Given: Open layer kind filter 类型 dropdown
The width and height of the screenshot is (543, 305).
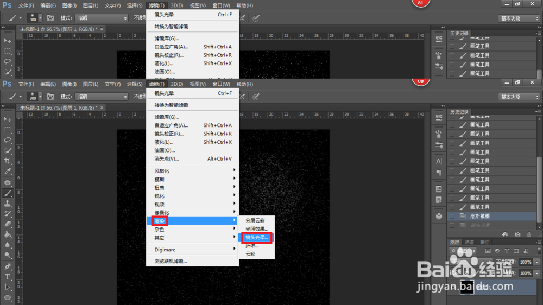Looking at the screenshot, I should pyautogui.click(x=463, y=251).
